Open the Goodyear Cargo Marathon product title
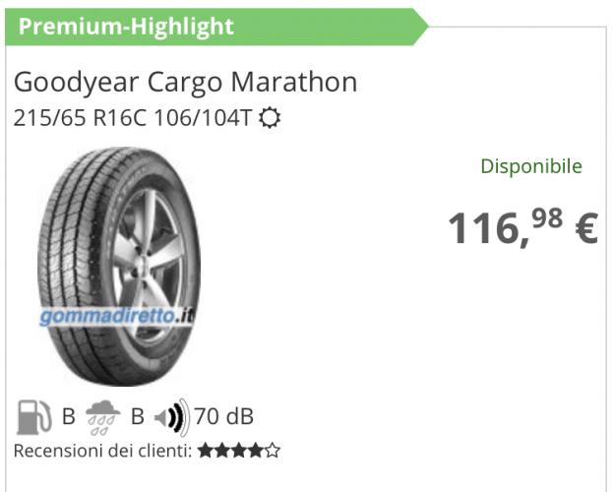Image resolution: width=612 pixels, height=492 pixels. (185, 82)
